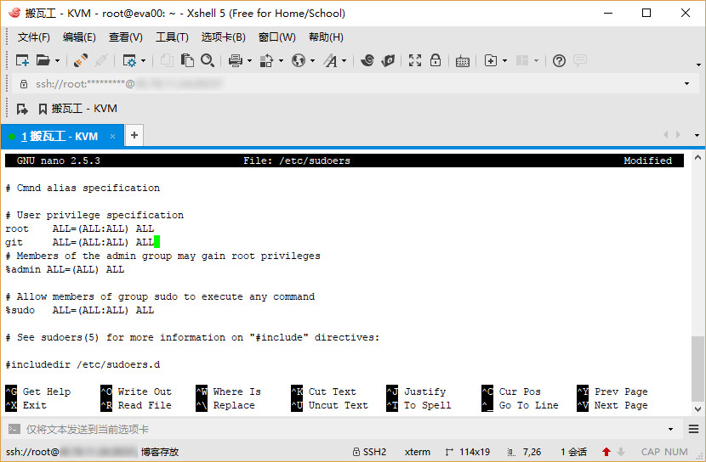
Task: Click the Paste clipboard icon in toolbar
Action: pos(187,60)
